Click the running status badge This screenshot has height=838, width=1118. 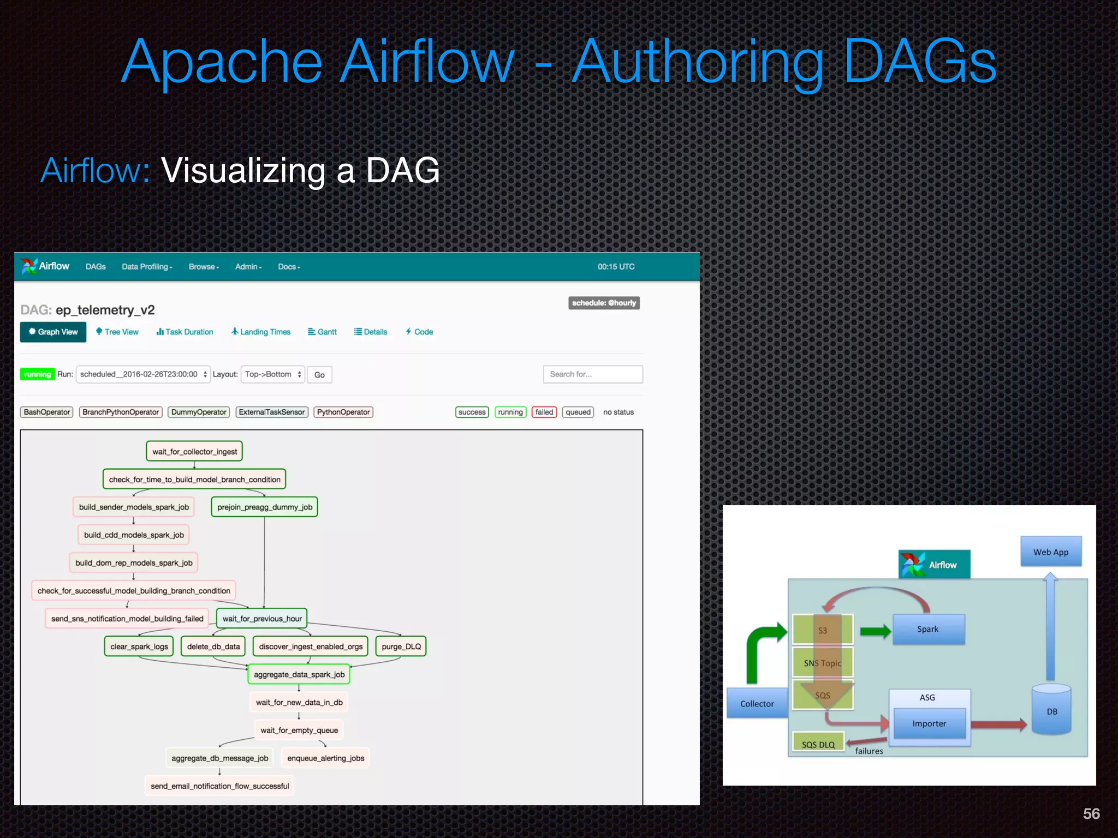click(37, 374)
